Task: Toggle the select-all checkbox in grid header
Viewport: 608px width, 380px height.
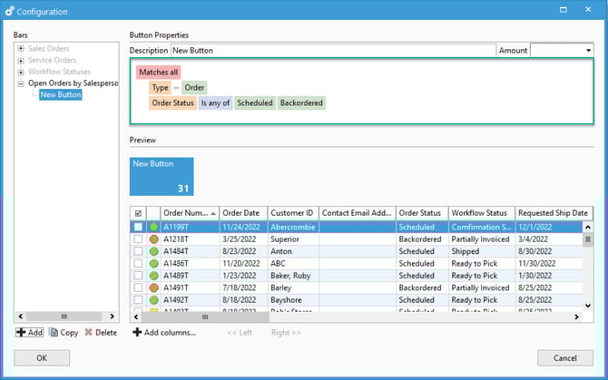Action: coord(138,213)
